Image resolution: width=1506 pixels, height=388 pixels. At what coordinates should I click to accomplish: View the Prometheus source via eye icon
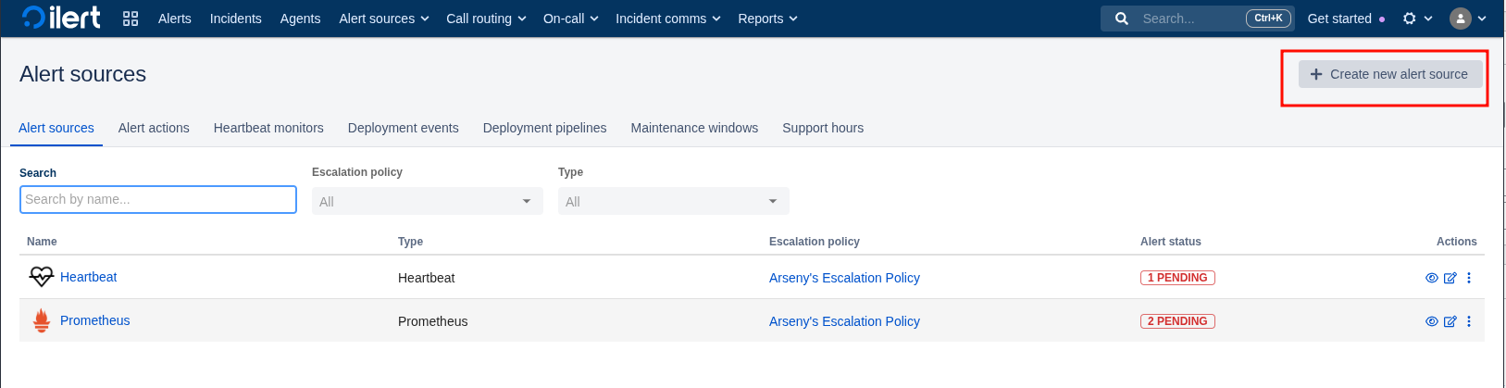[x=1431, y=321]
